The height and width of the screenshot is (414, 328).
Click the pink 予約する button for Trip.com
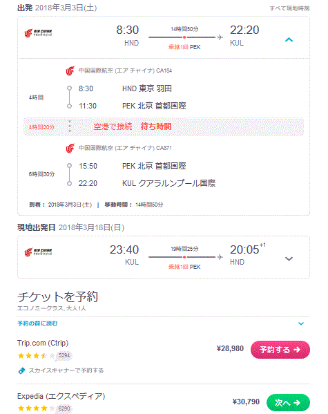tap(280, 350)
